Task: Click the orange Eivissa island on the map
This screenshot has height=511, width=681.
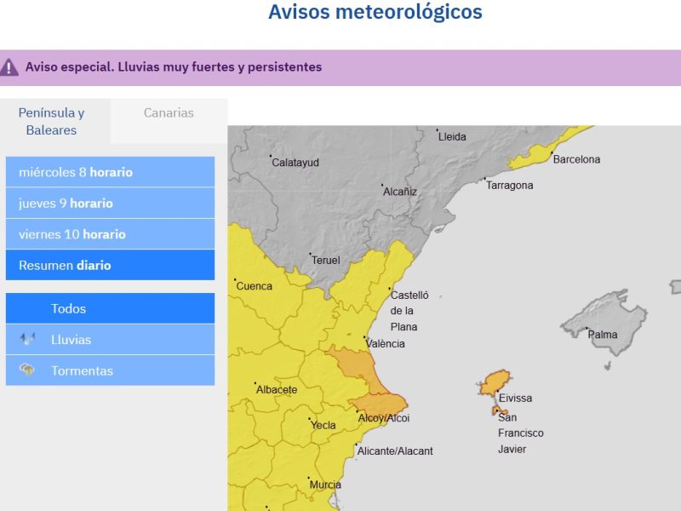Action: pos(493,383)
